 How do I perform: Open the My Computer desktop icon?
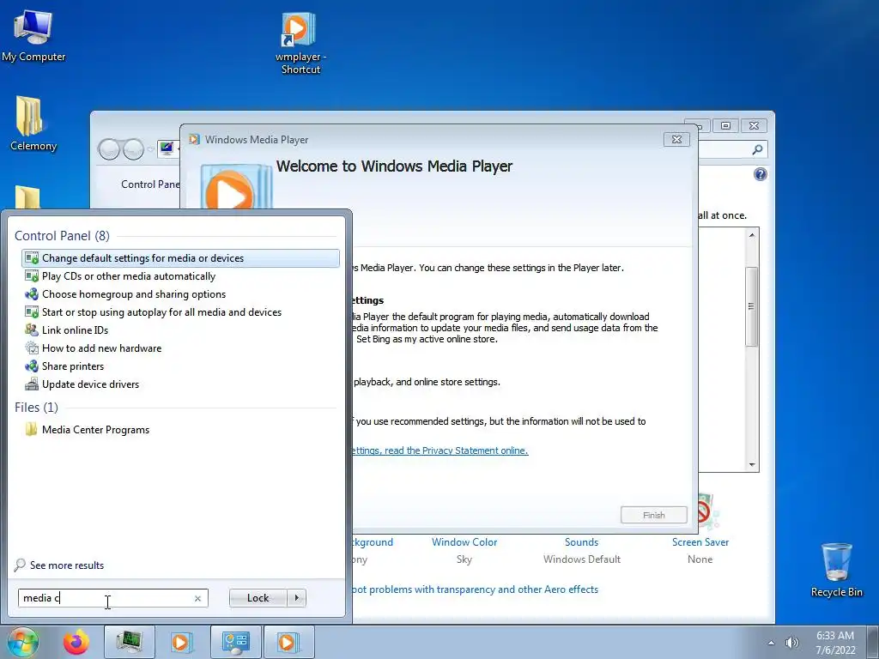(33, 35)
